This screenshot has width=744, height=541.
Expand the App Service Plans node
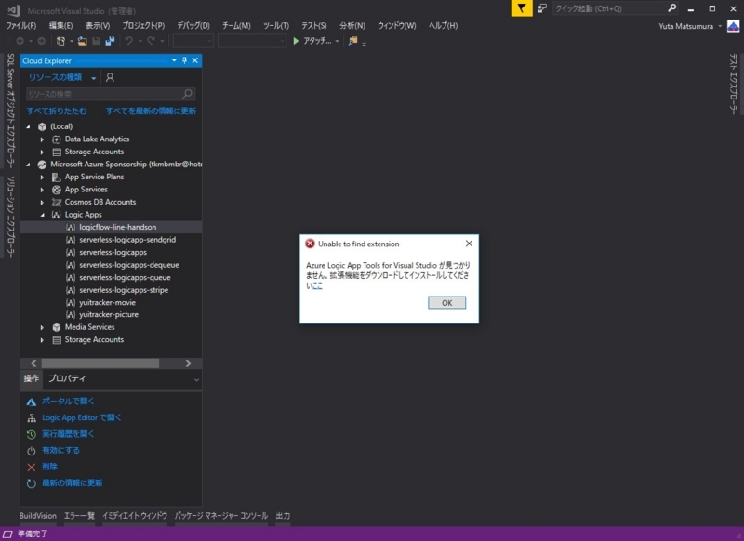pos(42,178)
